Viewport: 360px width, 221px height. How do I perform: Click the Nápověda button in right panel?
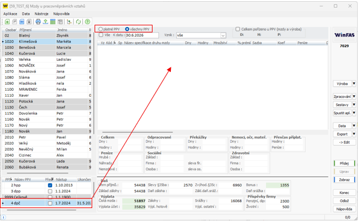(344, 209)
